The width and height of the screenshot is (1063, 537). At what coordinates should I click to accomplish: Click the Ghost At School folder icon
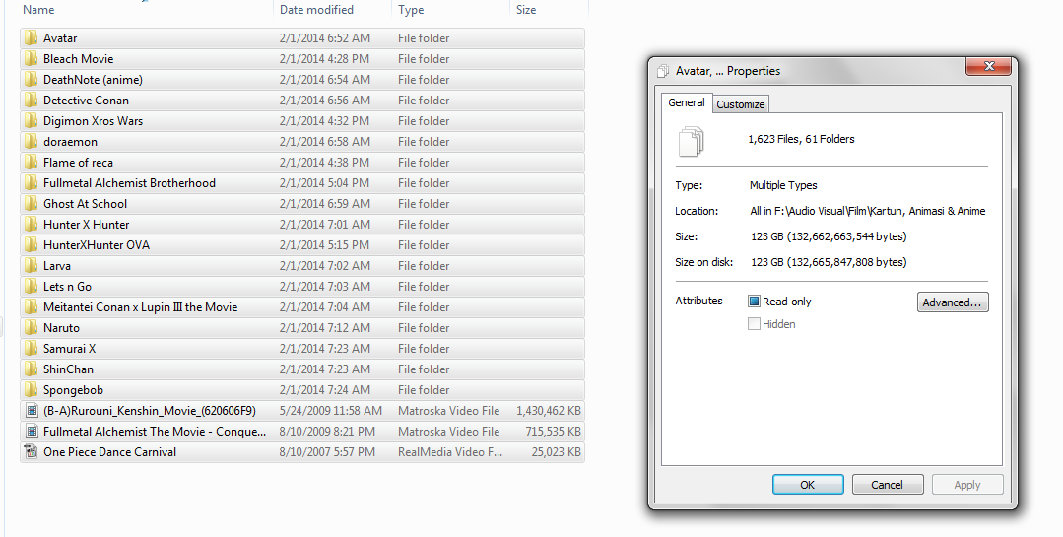[x=31, y=203]
